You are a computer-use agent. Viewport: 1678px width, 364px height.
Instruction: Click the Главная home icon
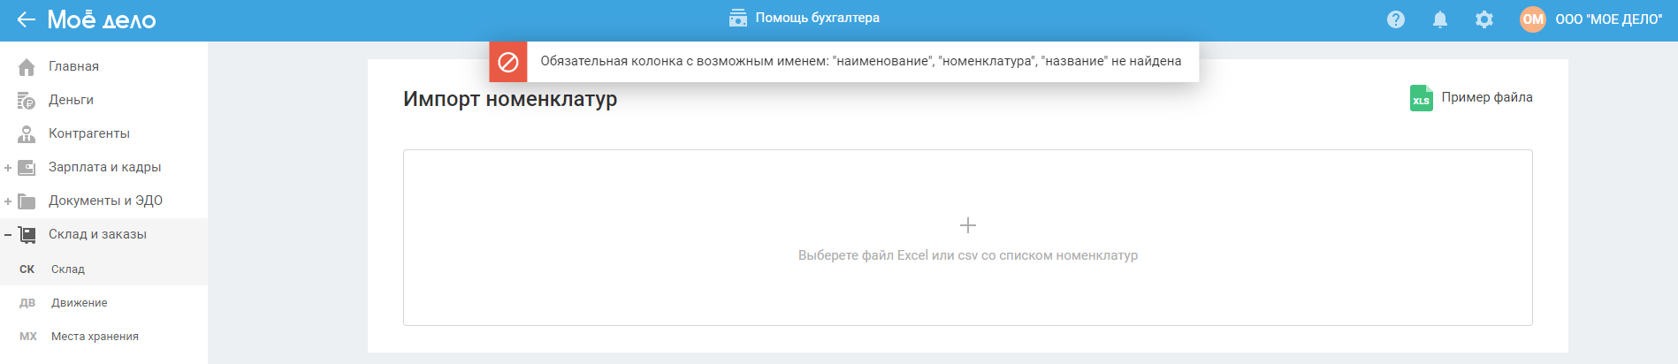[x=27, y=67]
